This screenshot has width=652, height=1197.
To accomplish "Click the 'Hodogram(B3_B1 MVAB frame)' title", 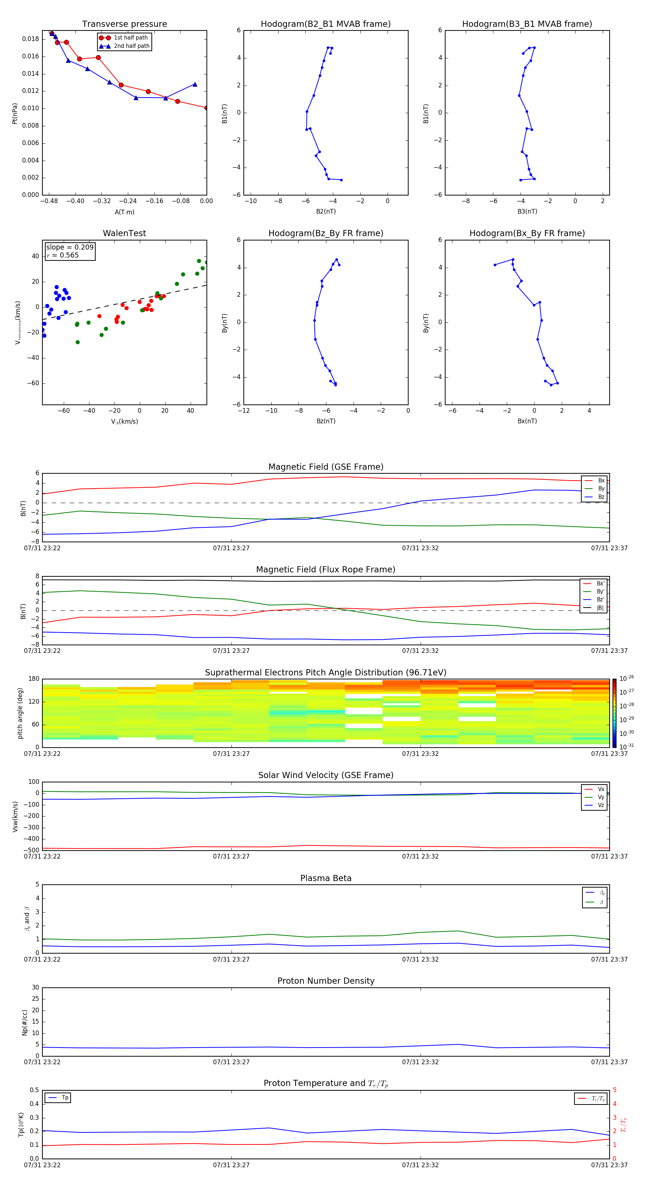I will 527,24.
